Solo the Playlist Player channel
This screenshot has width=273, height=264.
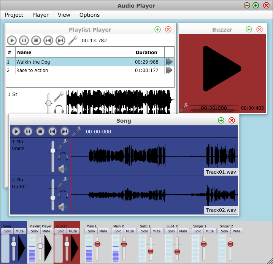pos(34,231)
